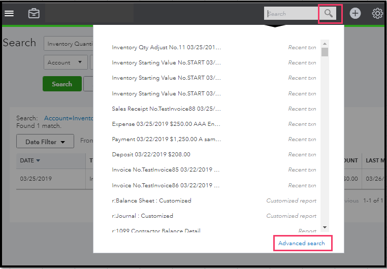Open the hamburger navigation menu

[9, 13]
